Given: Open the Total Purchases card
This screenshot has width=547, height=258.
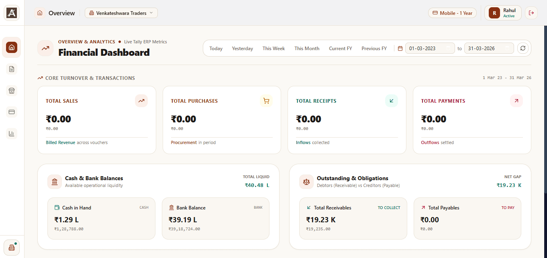Looking at the screenshot, I should (x=222, y=120).
